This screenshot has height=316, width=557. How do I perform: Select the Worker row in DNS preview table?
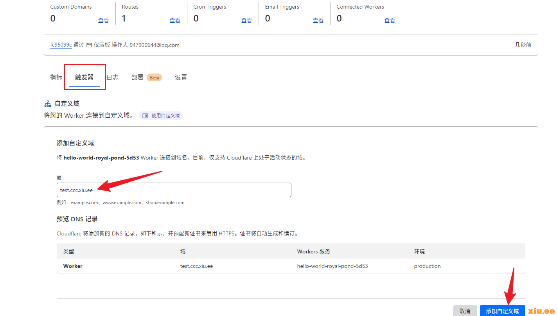pyautogui.click(x=291, y=266)
